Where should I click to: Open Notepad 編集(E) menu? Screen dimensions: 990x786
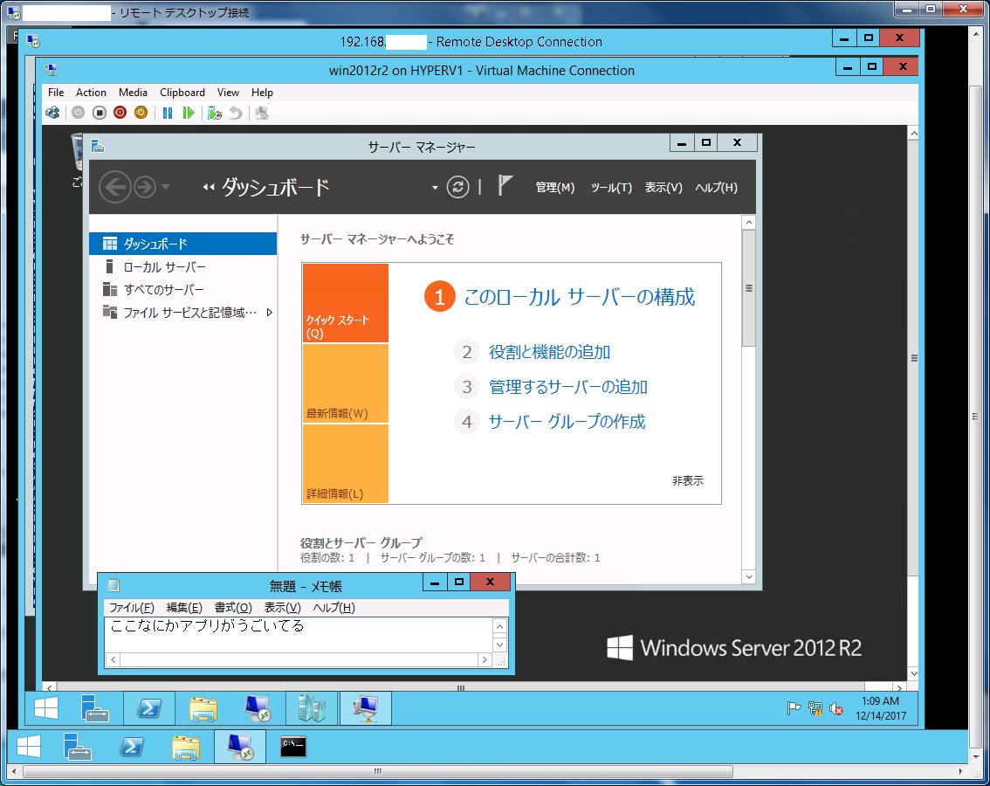tap(183, 607)
